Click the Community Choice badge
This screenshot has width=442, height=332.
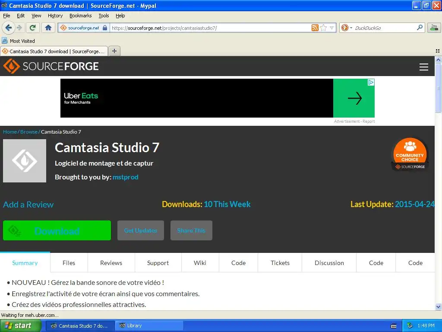(x=410, y=154)
